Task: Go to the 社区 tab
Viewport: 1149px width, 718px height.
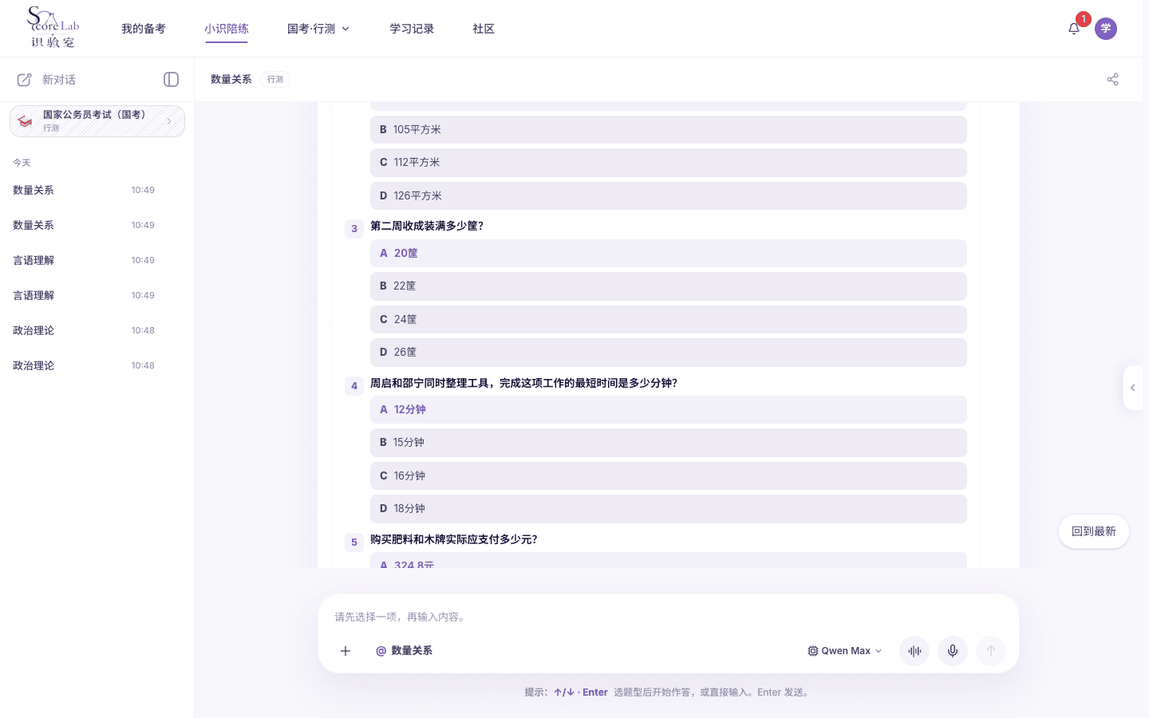Action: point(484,29)
